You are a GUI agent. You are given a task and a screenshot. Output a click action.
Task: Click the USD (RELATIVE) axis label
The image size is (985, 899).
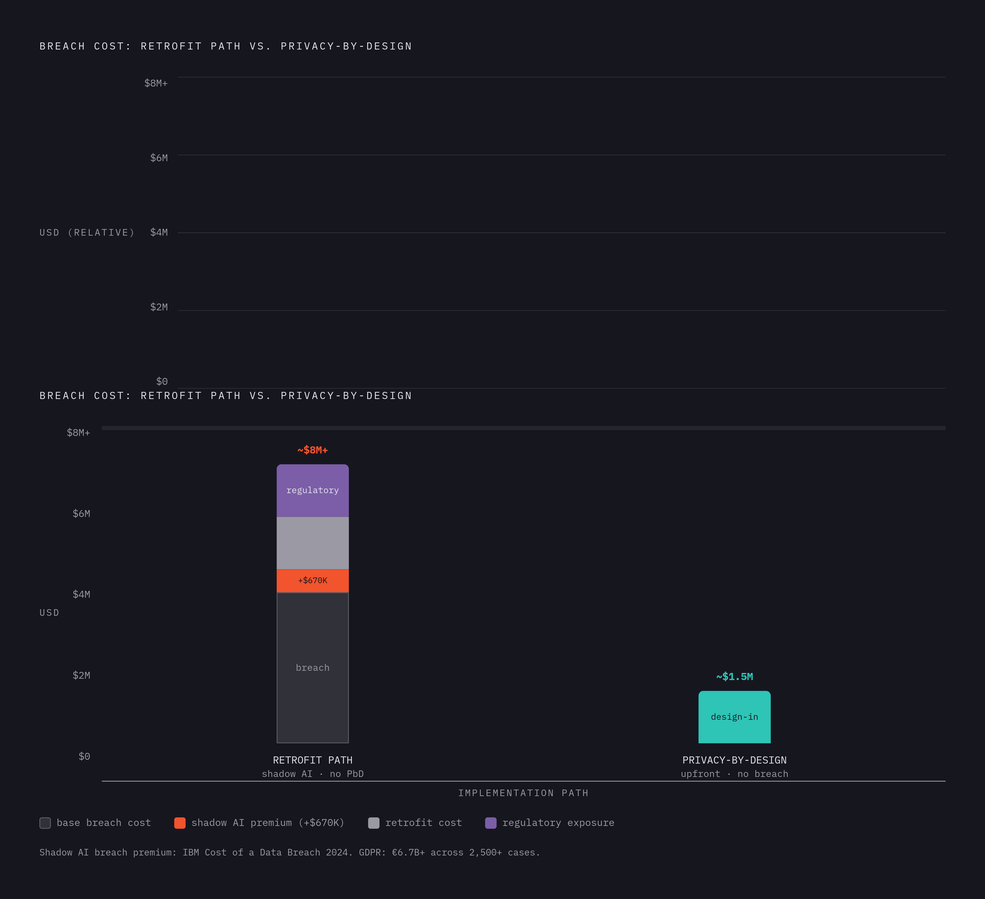(87, 233)
